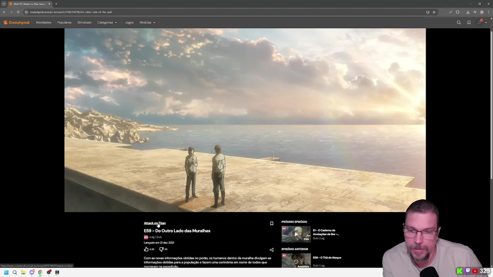Open the Populares menu item
The height and width of the screenshot is (277, 493).
click(x=64, y=22)
